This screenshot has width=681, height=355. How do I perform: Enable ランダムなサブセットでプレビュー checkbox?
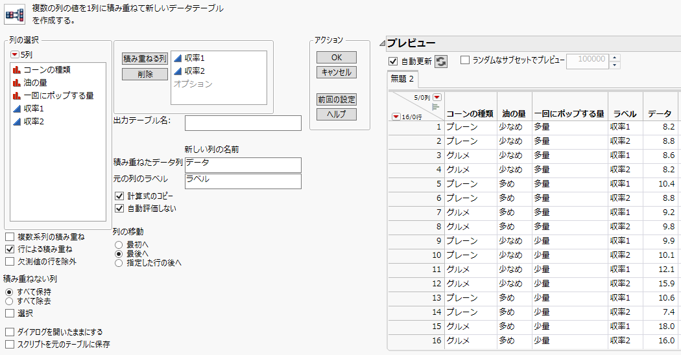(x=465, y=60)
